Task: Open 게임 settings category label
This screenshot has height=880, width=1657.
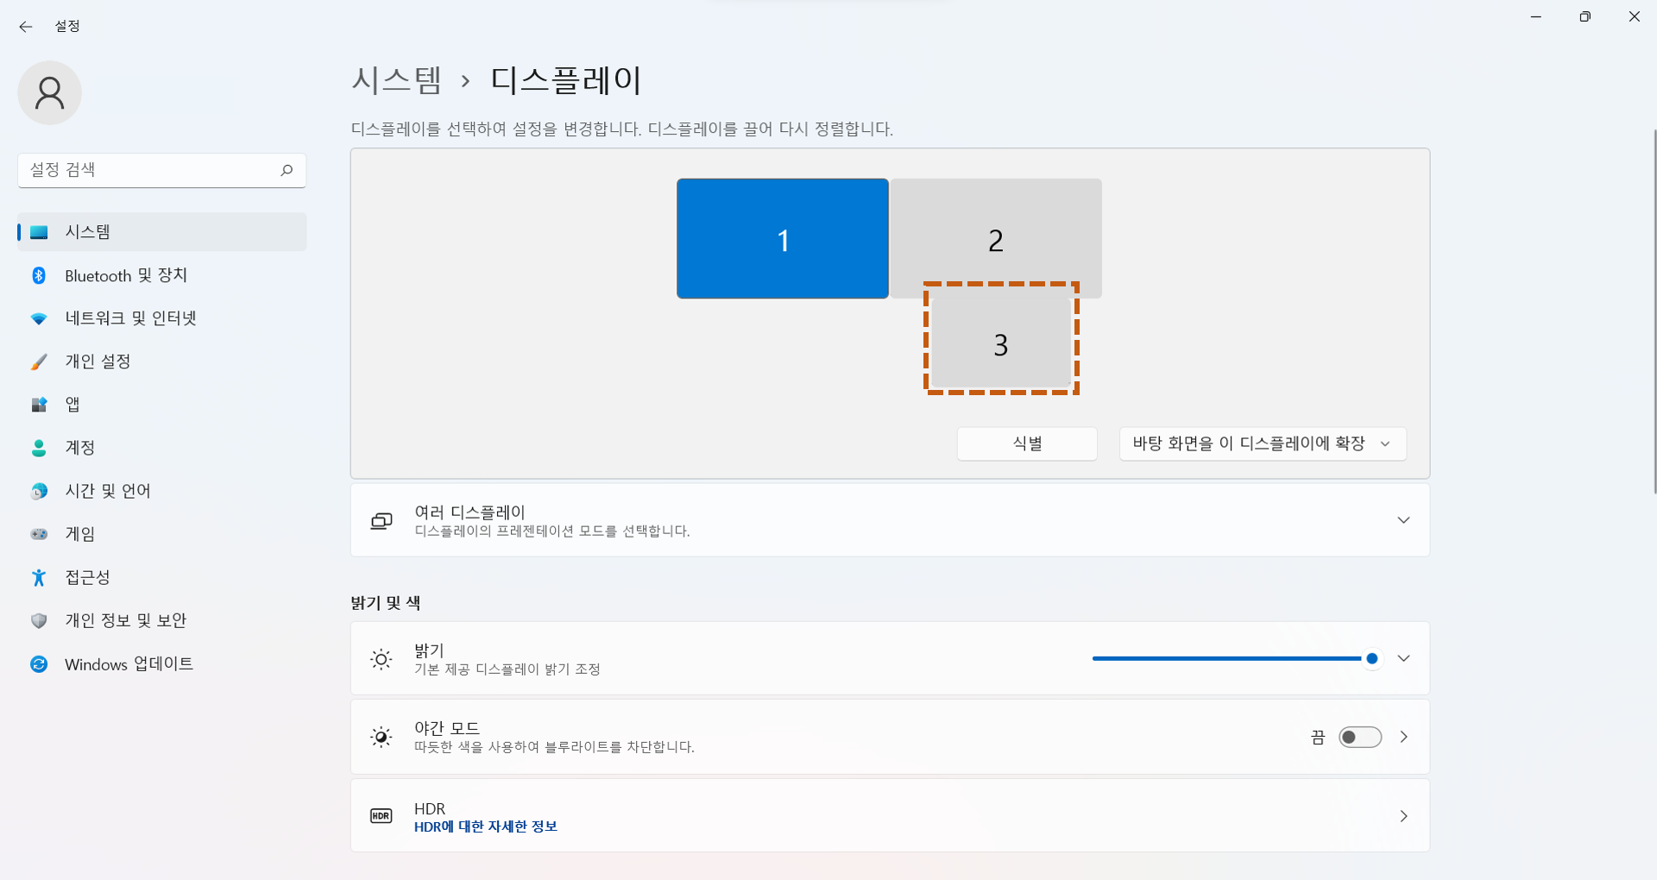Action: (x=80, y=534)
